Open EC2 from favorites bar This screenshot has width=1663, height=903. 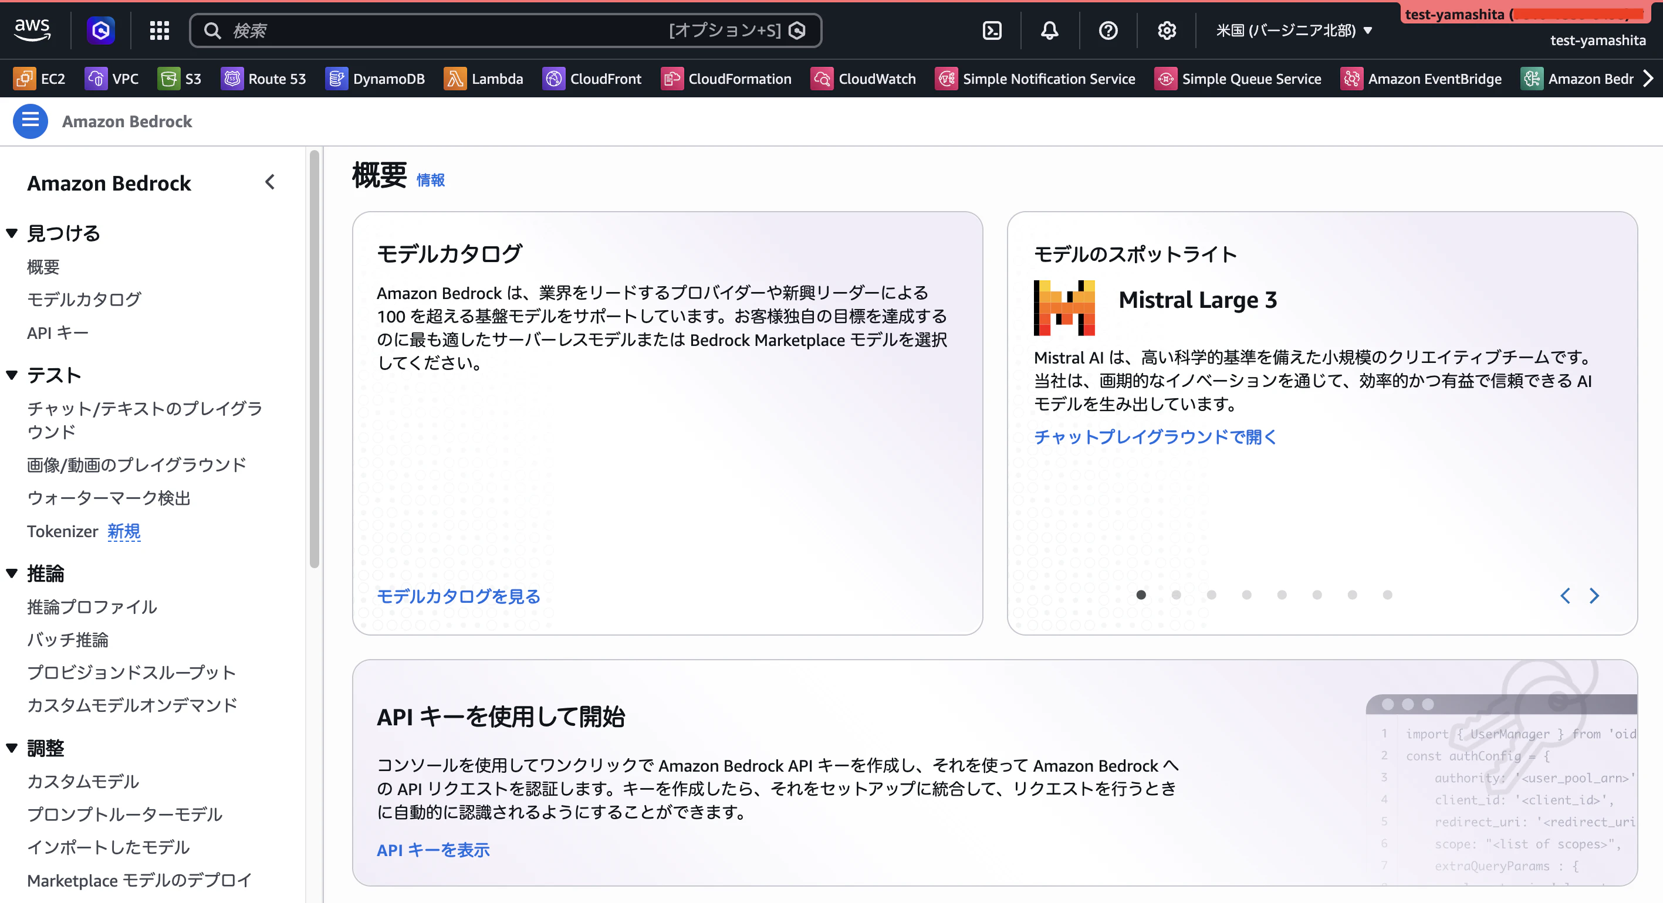[39, 79]
